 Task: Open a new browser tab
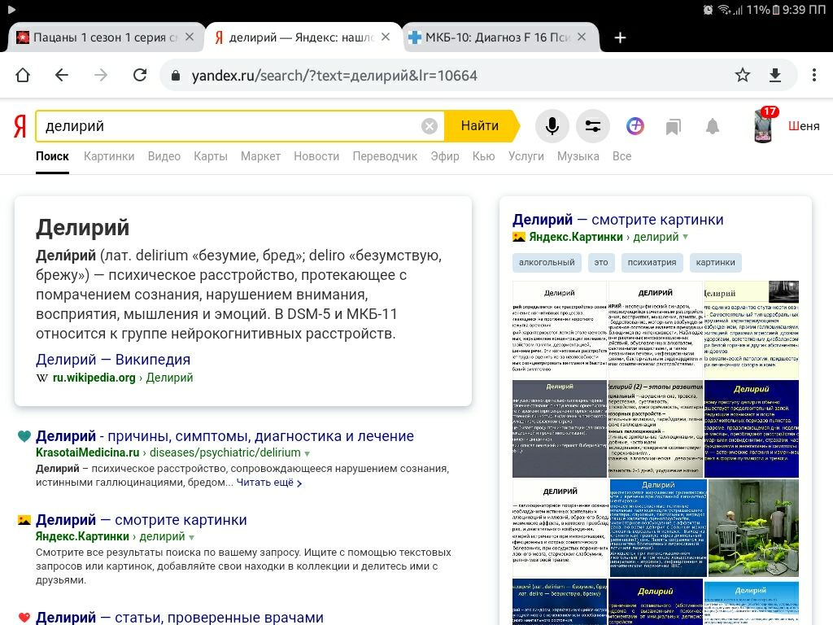(619, 37)
